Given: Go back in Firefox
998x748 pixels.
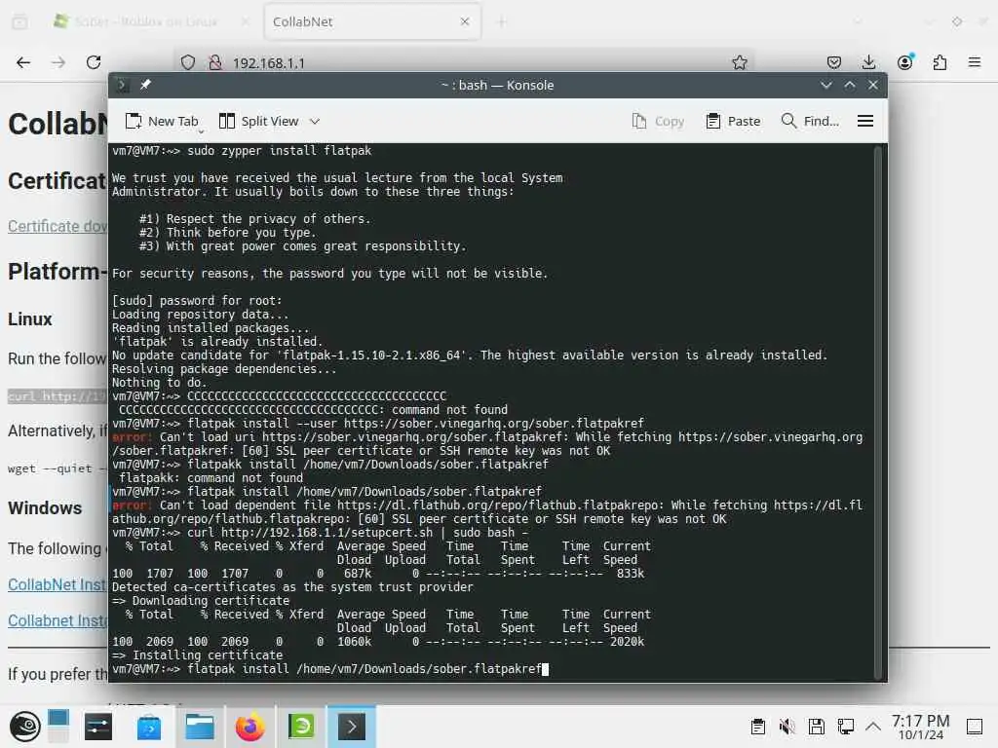Looking at the screenshot, I should [23, 62].
